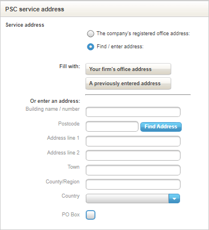Click the Find / enter address label text
Viewport: 209px width, 230px height.
120,47
